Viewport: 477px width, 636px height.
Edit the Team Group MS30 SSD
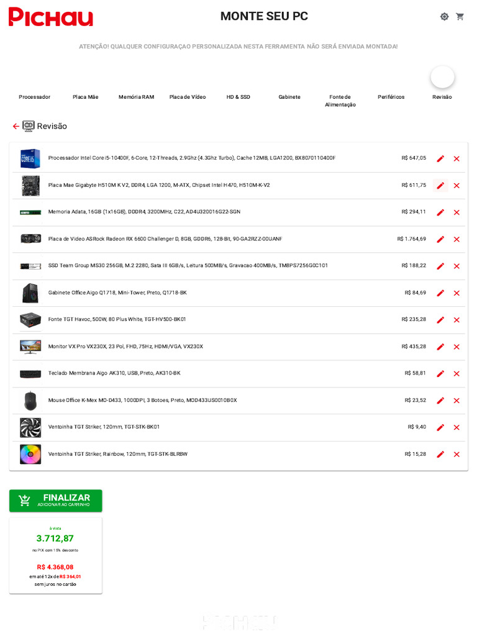pos(440,266)
